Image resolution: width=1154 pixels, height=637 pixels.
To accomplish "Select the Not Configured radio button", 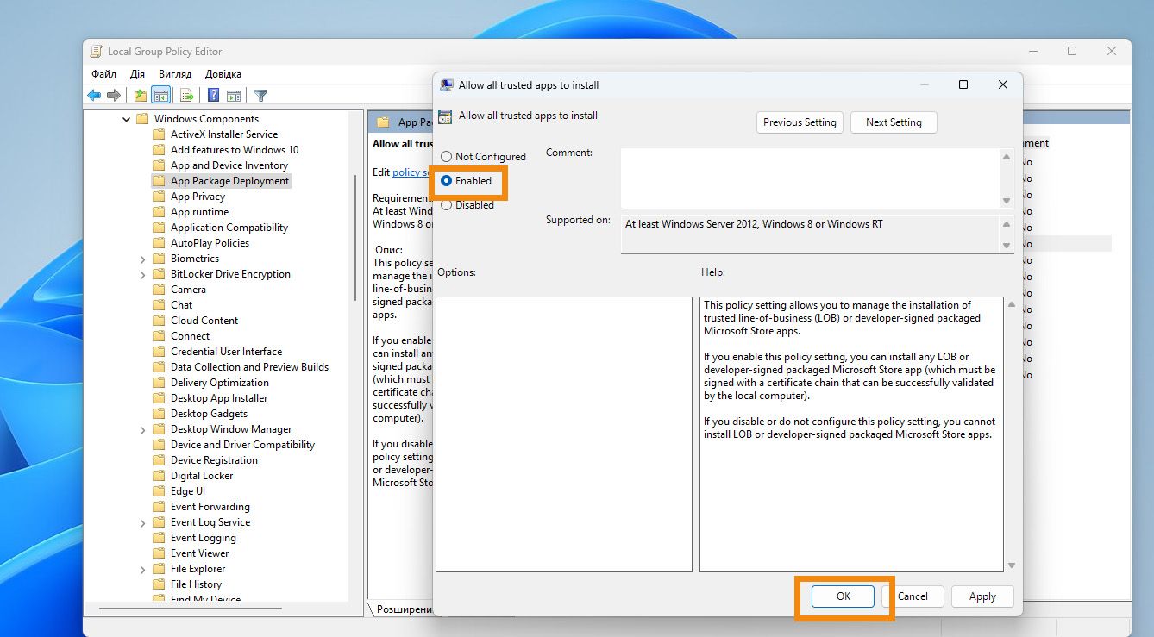I will (447, 157).
